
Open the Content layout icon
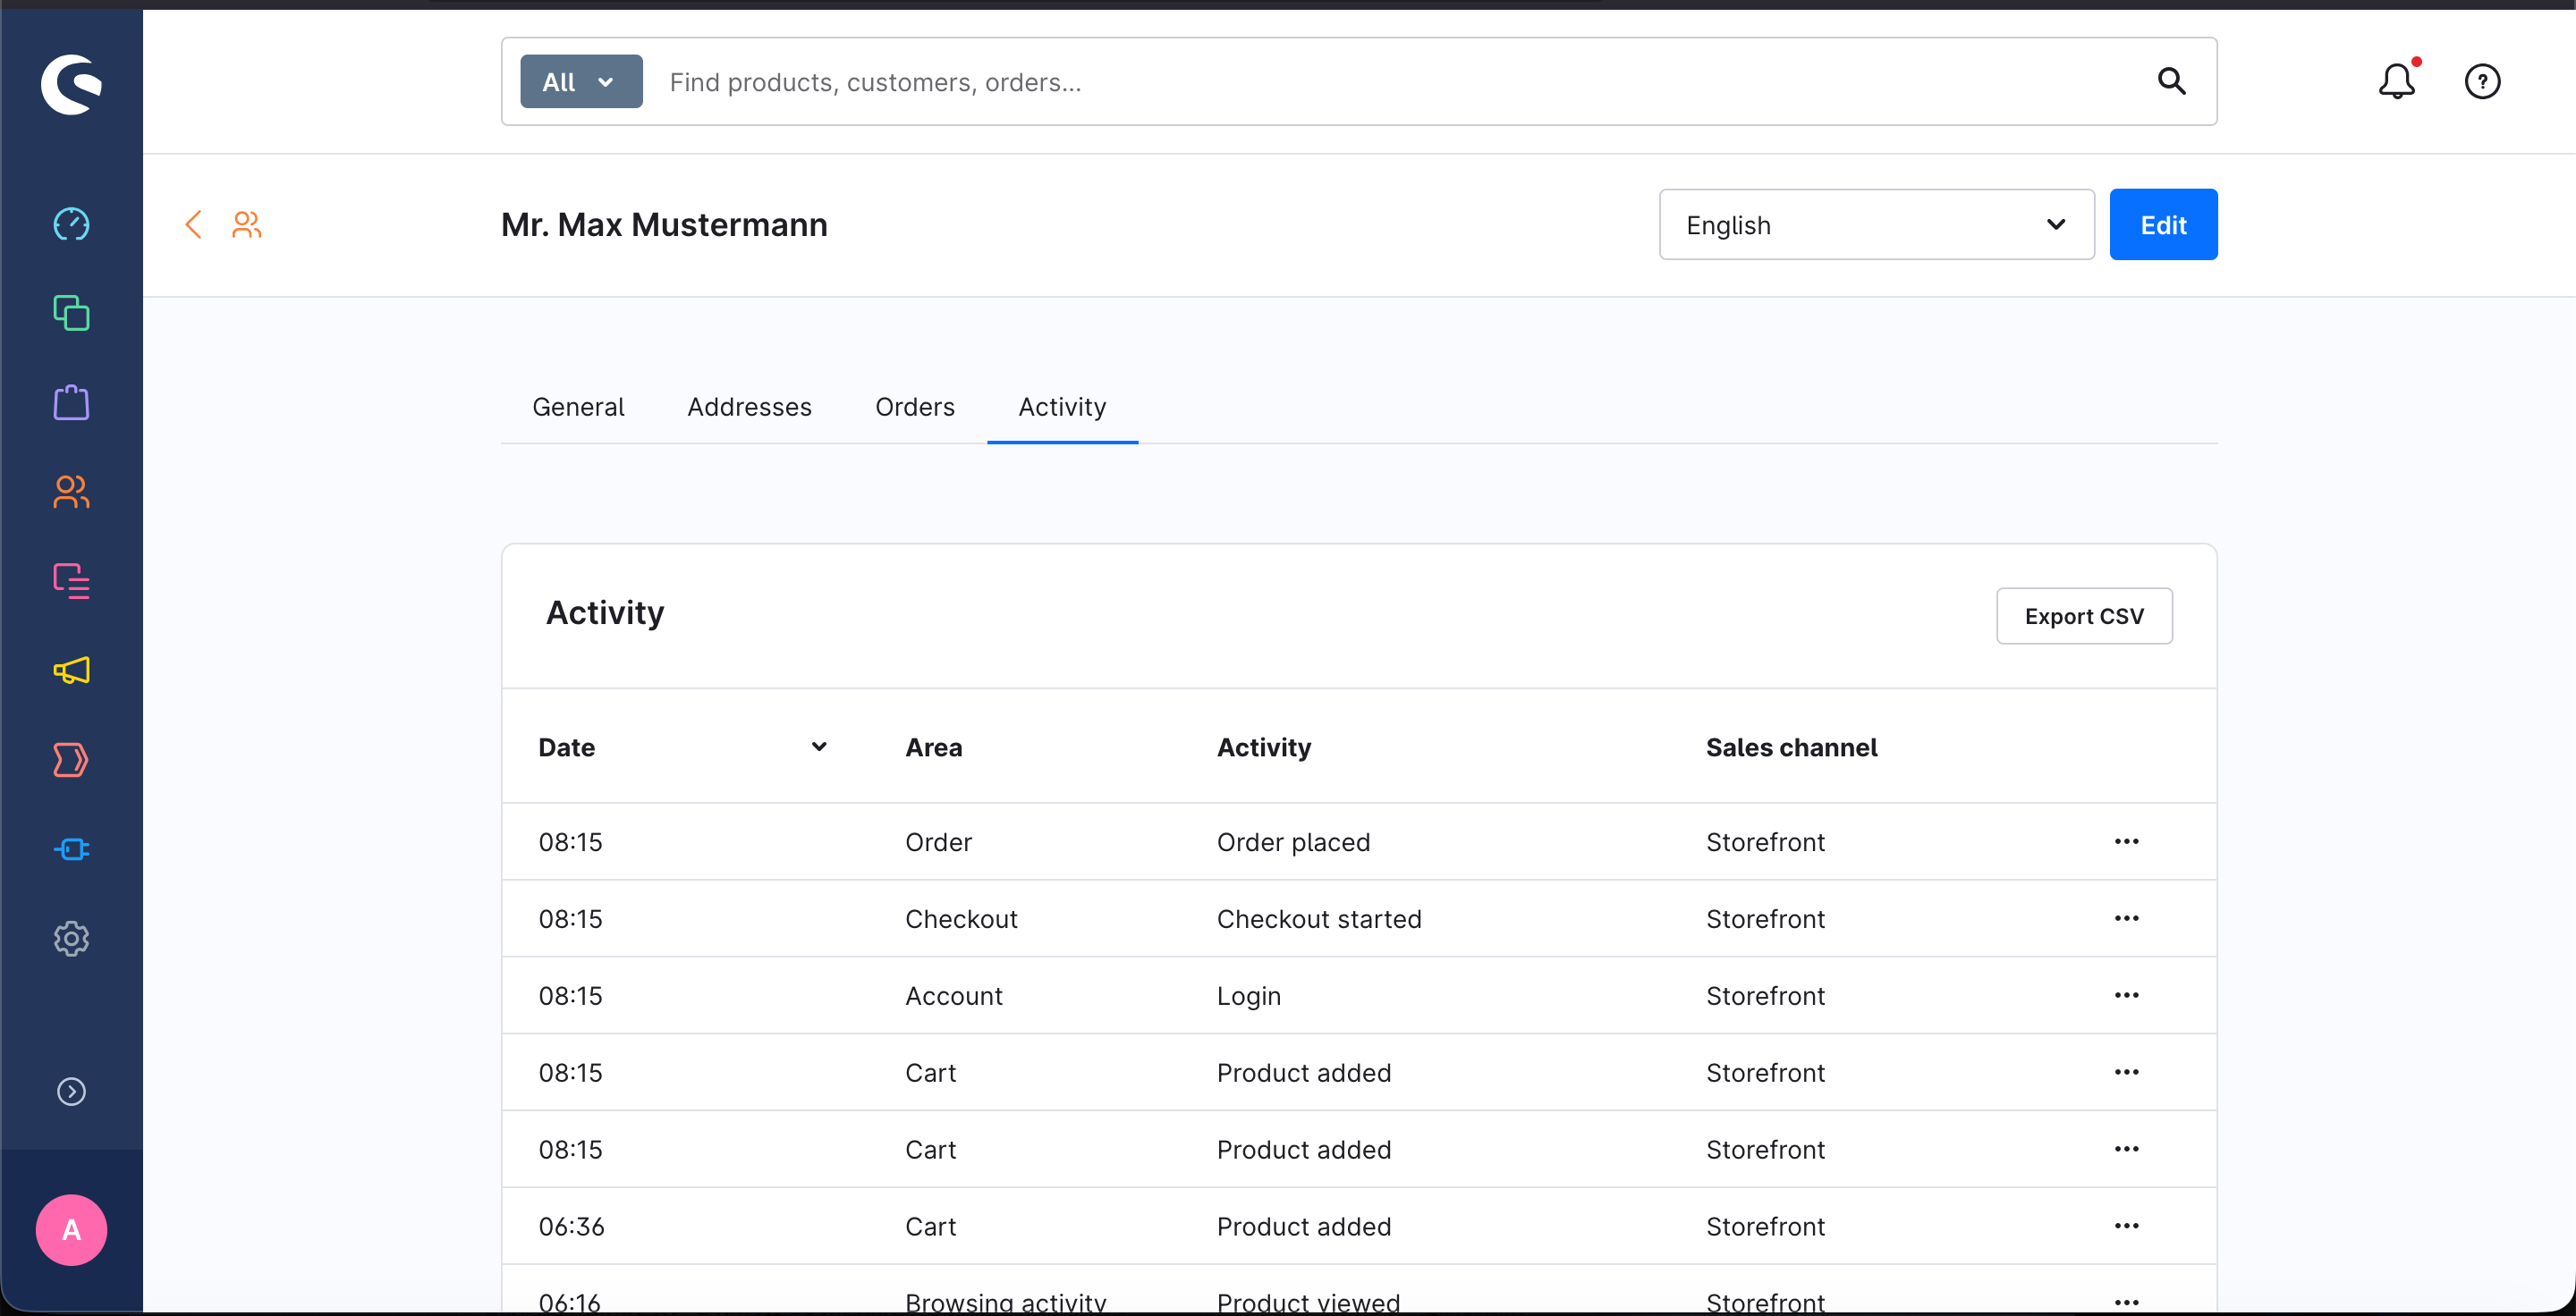pyautogui.click(x=71, y=580)
